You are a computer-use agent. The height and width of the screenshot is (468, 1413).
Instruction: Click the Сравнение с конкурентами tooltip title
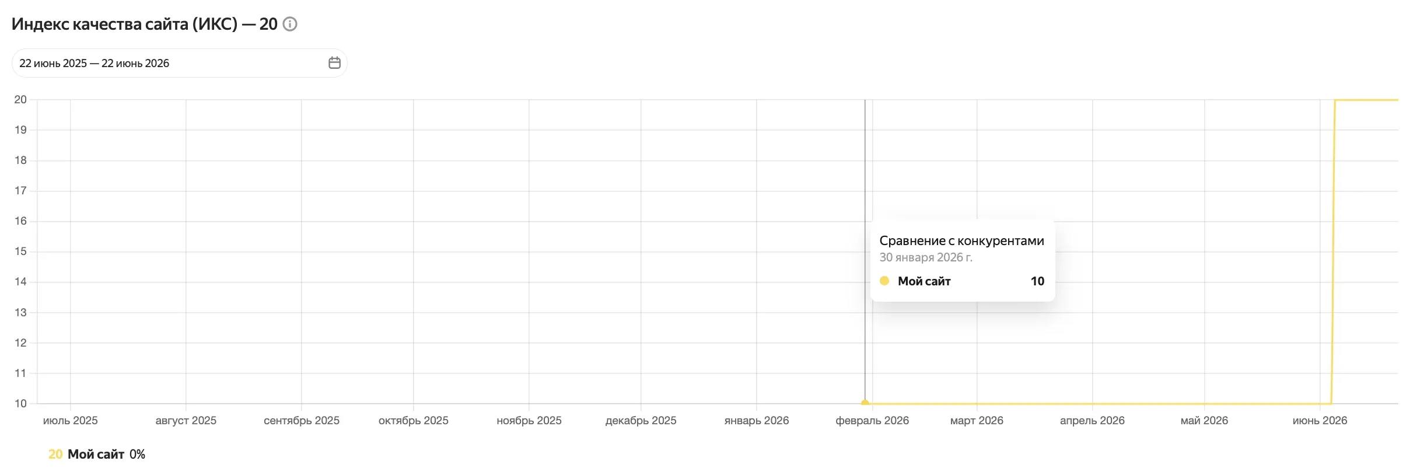pyautogui.click(x=962, y=240)
